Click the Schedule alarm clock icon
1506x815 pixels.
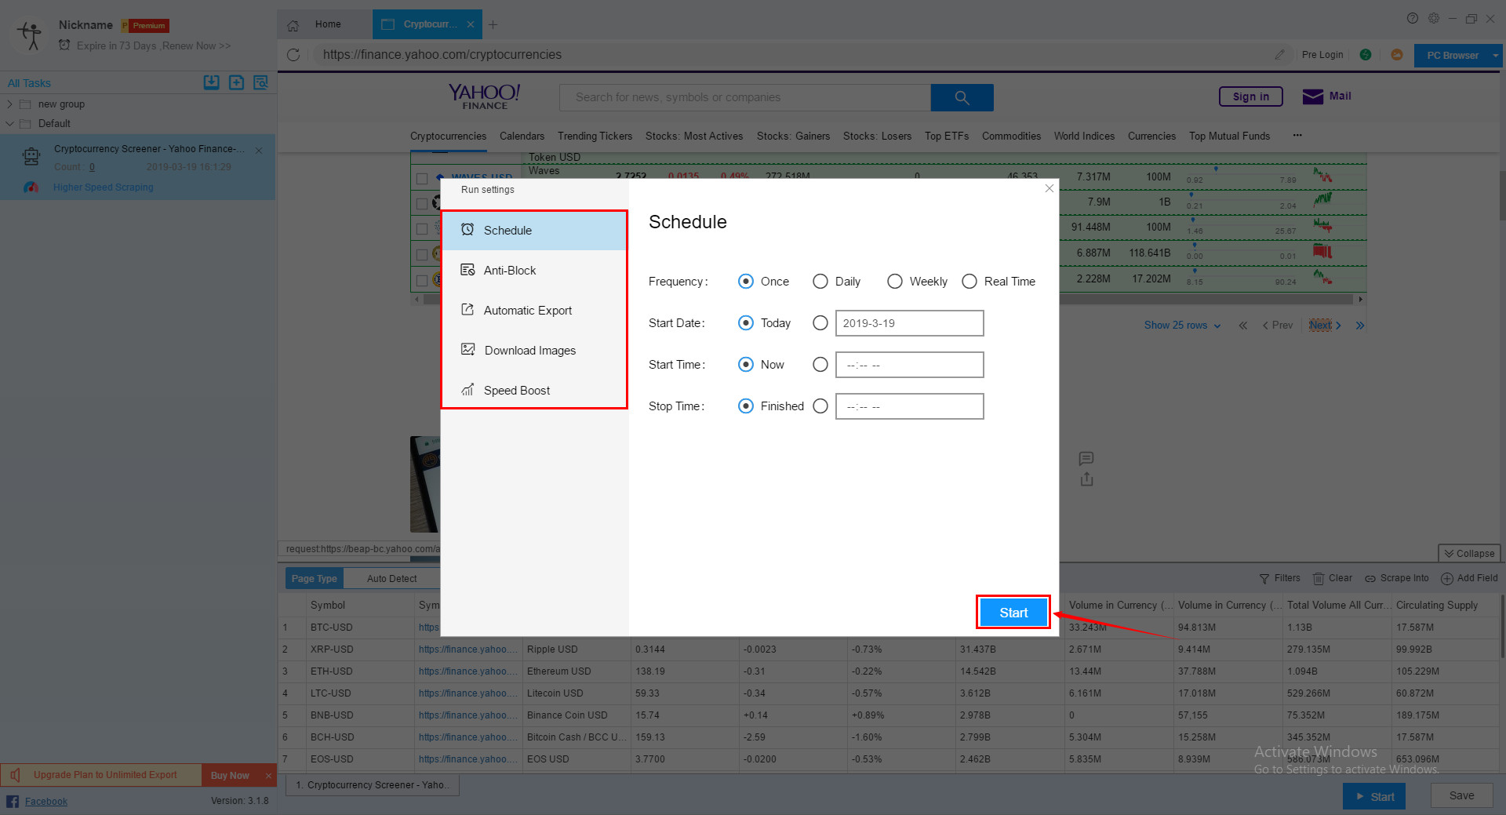[x=467, y=230]
